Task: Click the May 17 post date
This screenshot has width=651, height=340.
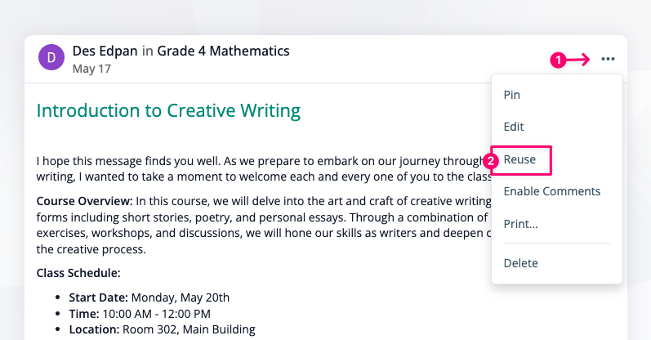Action: click(91, 69)
